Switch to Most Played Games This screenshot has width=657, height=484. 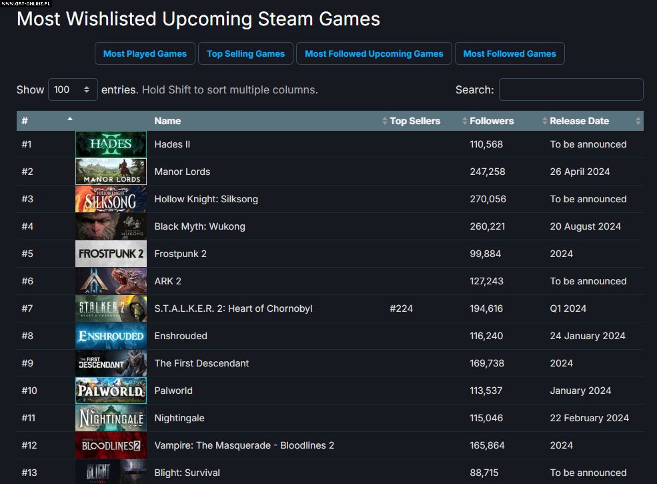click(x=145, y=53)
